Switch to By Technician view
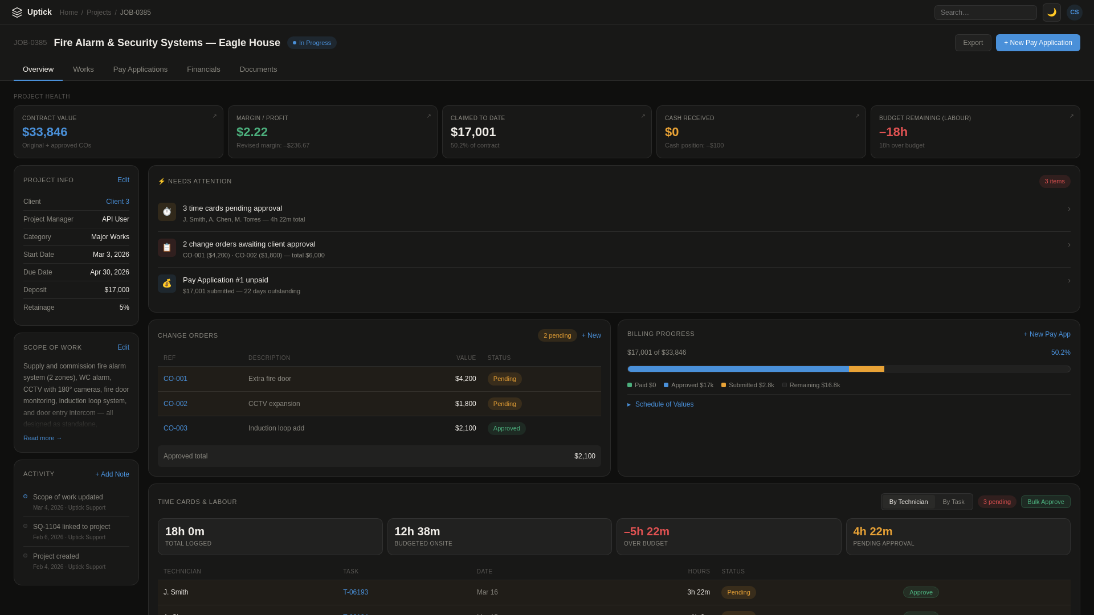Image resolution: width=1094 pixels, height=615 pixels. click(908, 502)
